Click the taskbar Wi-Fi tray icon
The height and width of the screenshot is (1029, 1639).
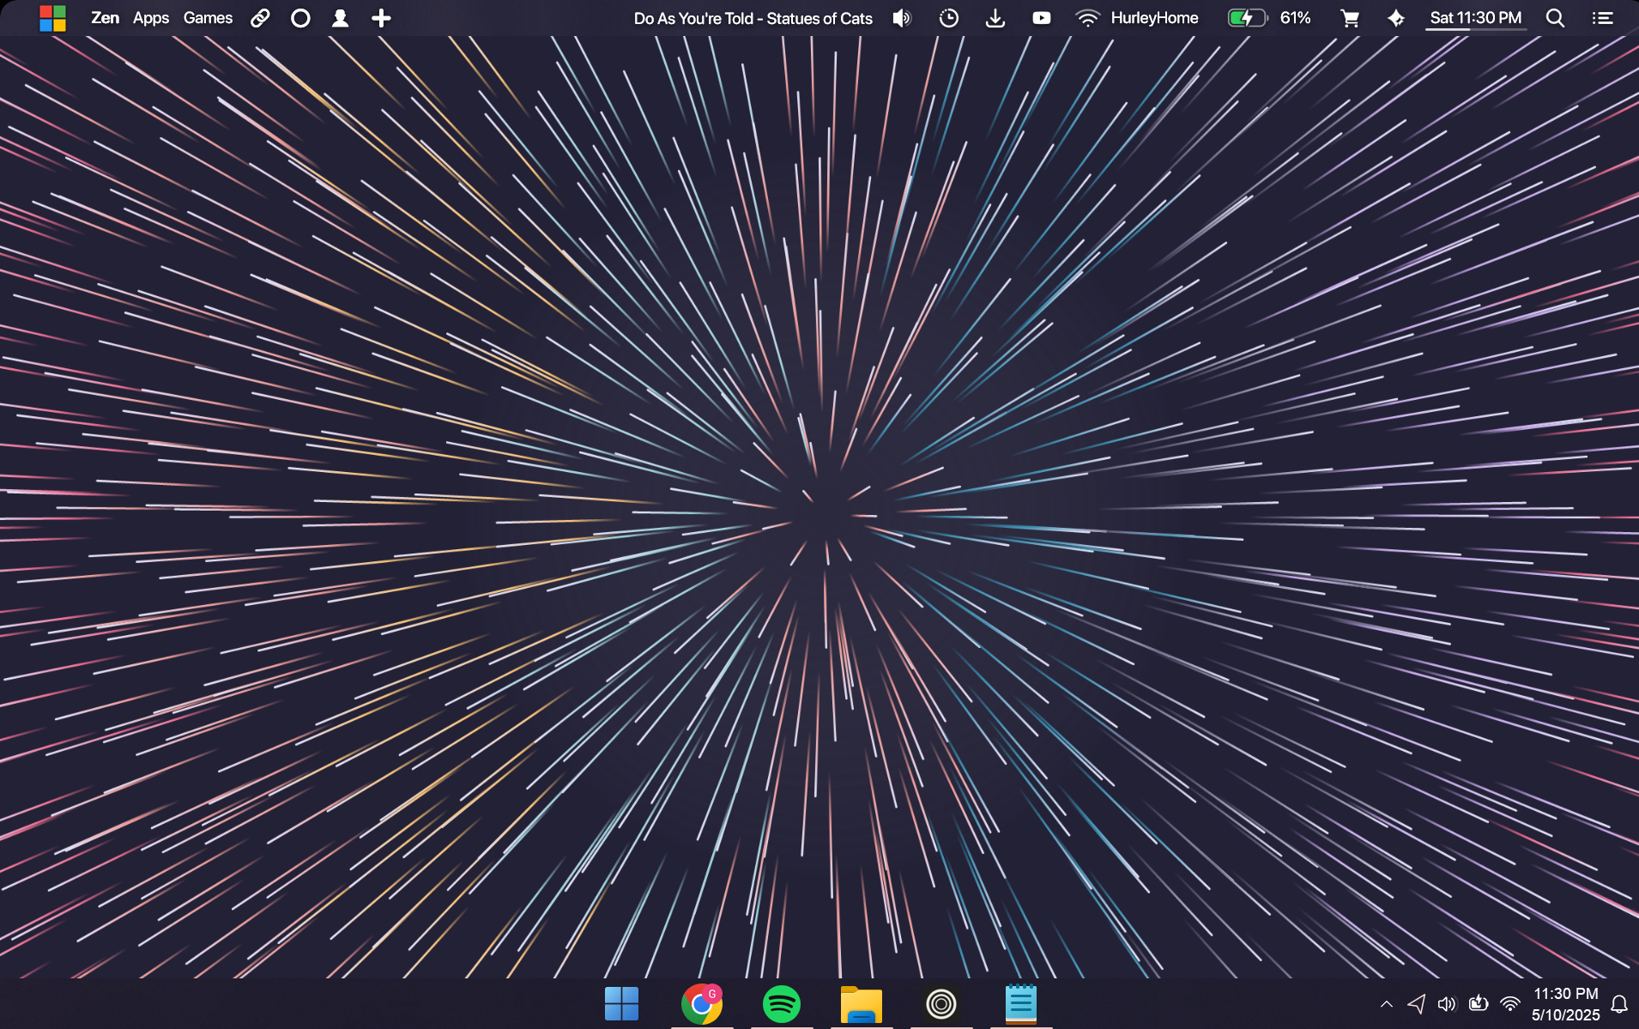(x=1510, y=1003)
